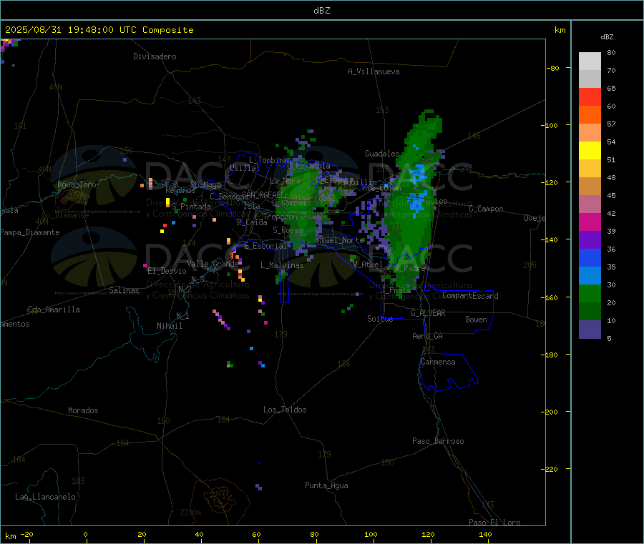Viewport: 644px width, 544px height.
Task: Select the magenta 42 dBZ legend swatch
Action: pyautogui.click(x=590, y=222)
